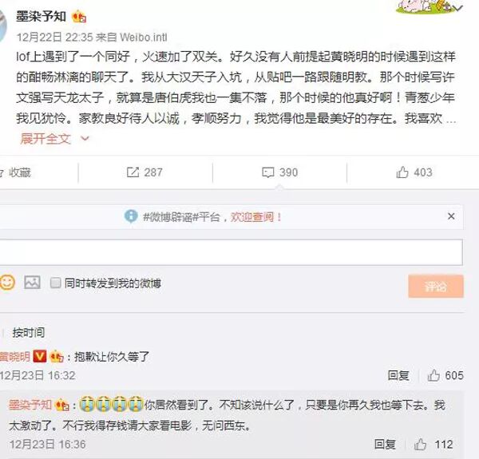Open 墨染予知 profile from post header
479x459 pixels.
41,17
